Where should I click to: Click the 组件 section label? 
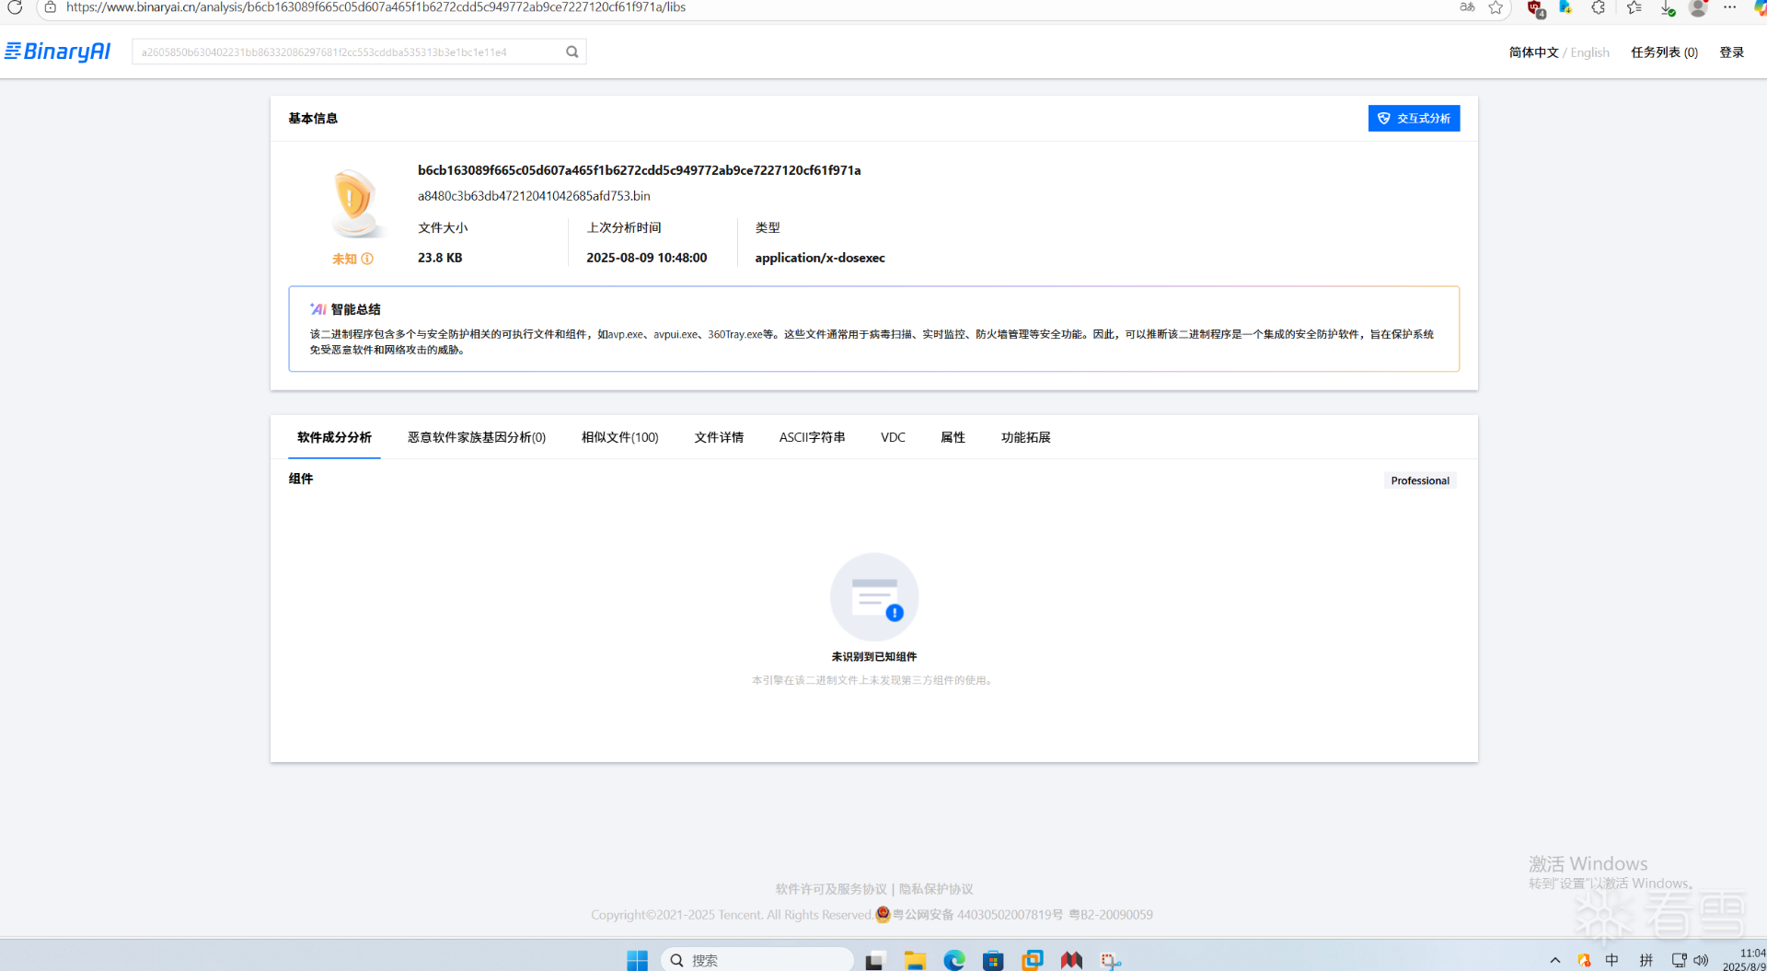pos(301,479)
